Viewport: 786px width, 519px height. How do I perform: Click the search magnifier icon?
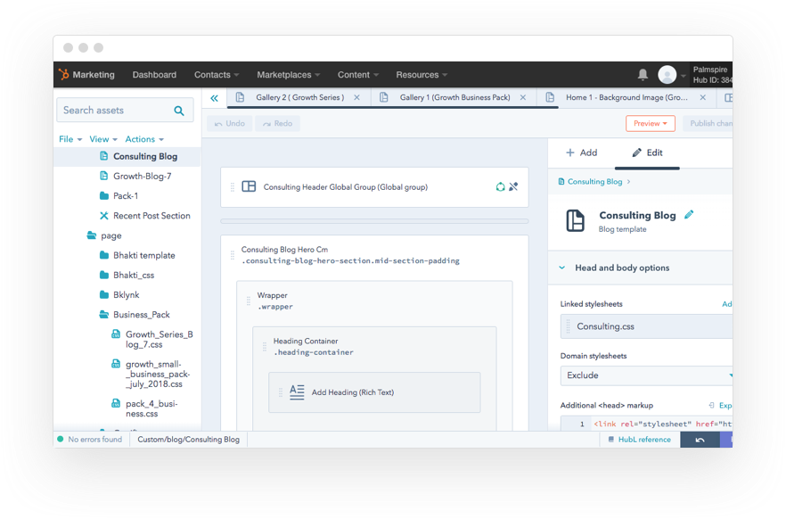pos(179,111)
